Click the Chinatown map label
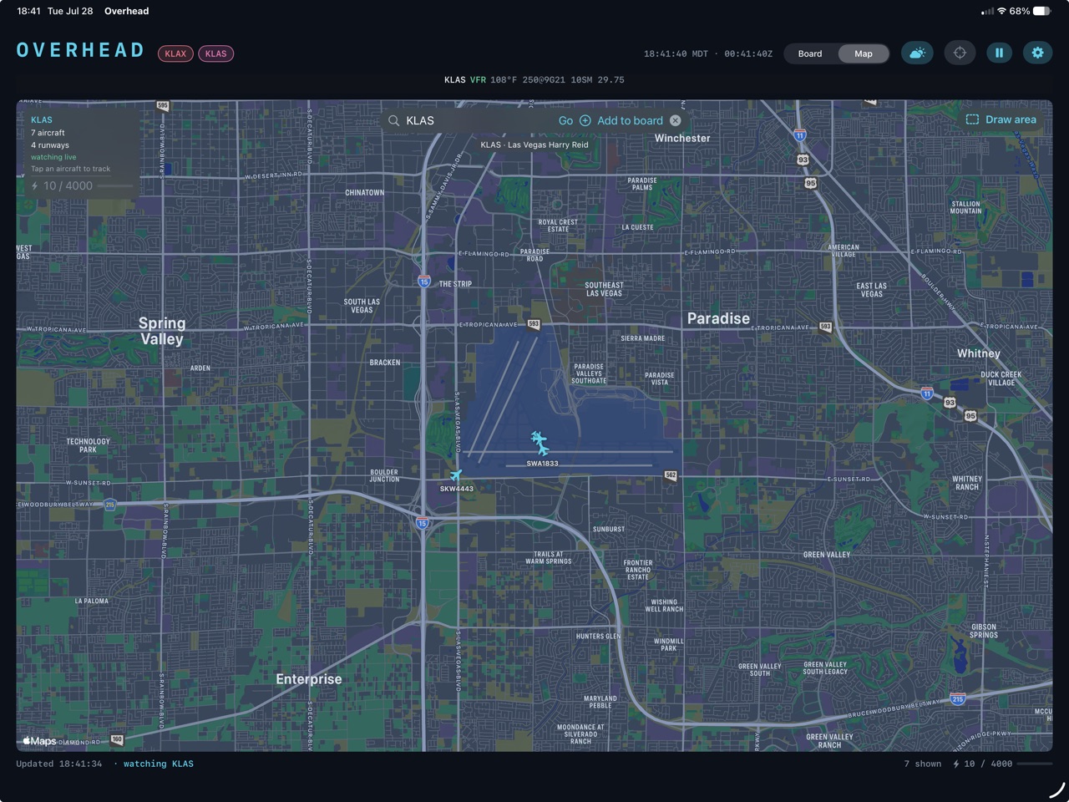 click(365, 193)
